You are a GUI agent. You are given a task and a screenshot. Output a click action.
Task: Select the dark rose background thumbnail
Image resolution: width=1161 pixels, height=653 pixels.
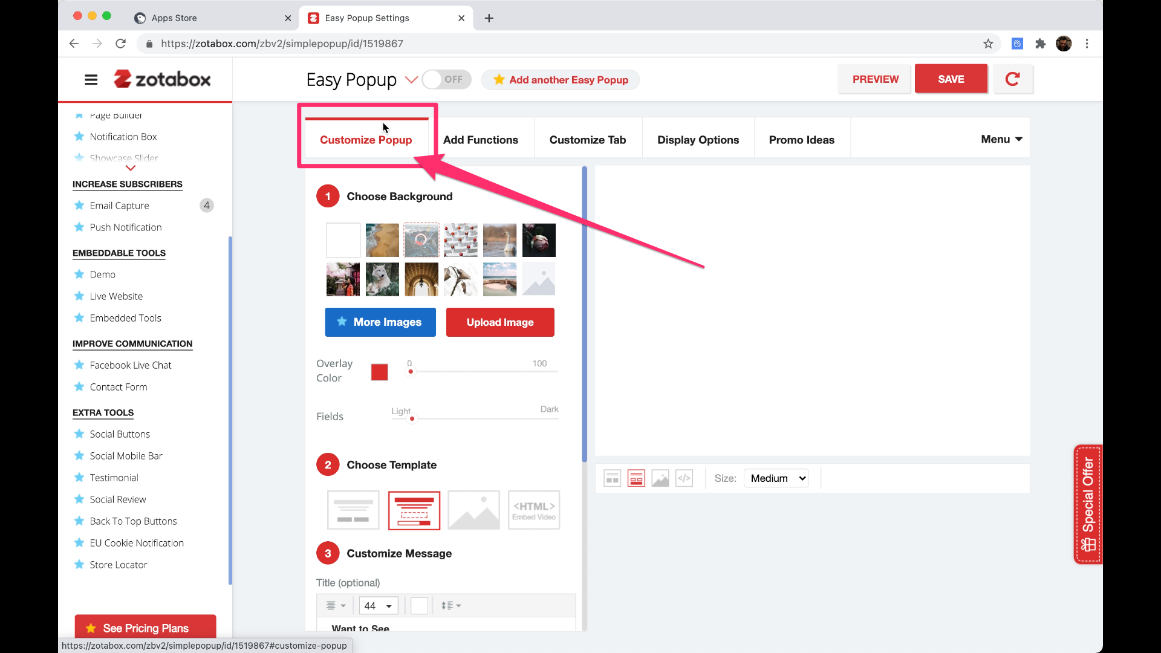539,240
